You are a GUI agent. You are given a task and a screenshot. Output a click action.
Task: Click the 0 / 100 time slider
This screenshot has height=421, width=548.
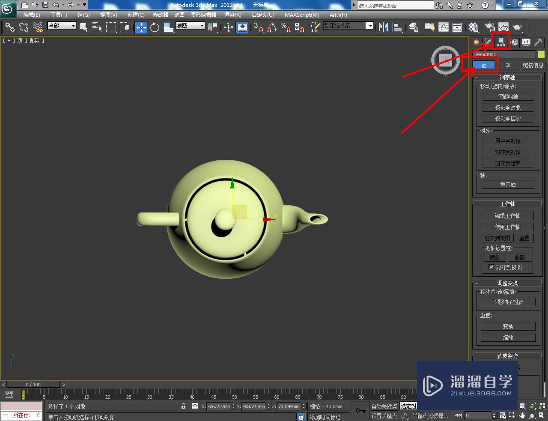pyautogui.click(x=33, y=384)
